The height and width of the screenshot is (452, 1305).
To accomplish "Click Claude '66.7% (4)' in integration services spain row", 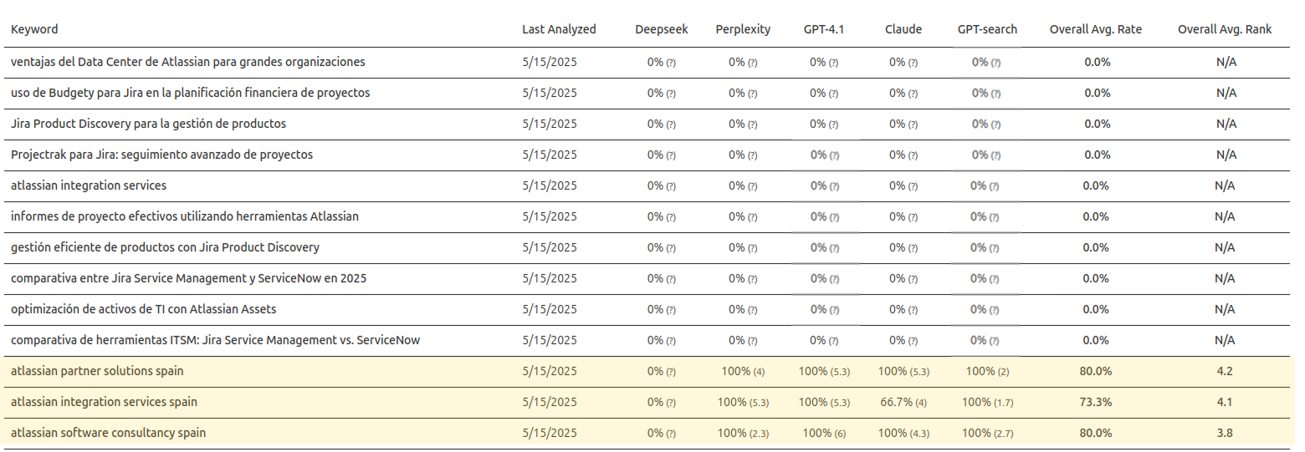I will click(x=903, y=402).
